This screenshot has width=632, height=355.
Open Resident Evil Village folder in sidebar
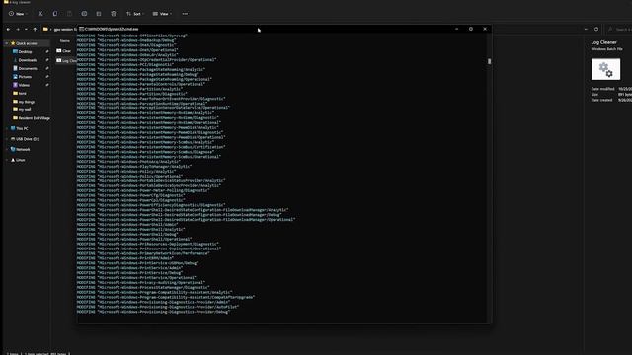coord(34,118)
